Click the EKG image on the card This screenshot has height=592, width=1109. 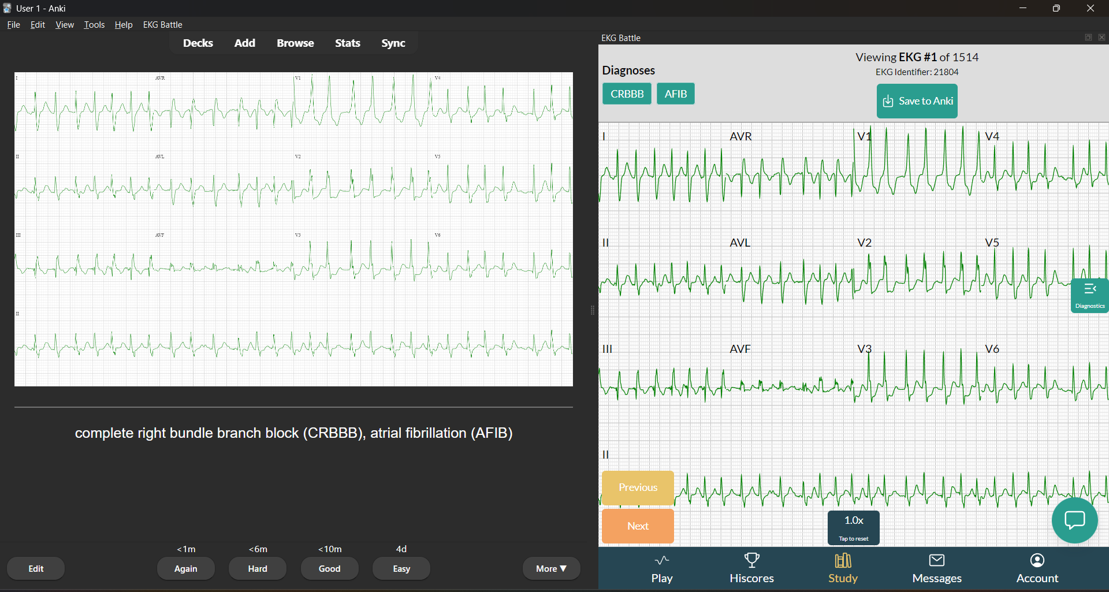293,229
